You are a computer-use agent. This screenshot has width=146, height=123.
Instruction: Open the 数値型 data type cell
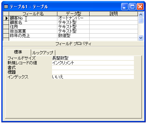(74, 36)
